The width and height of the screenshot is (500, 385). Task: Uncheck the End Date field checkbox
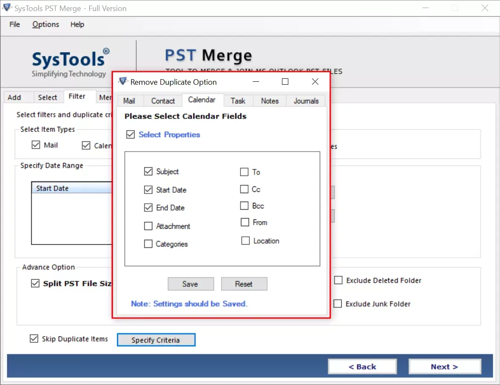coord(148,208)
